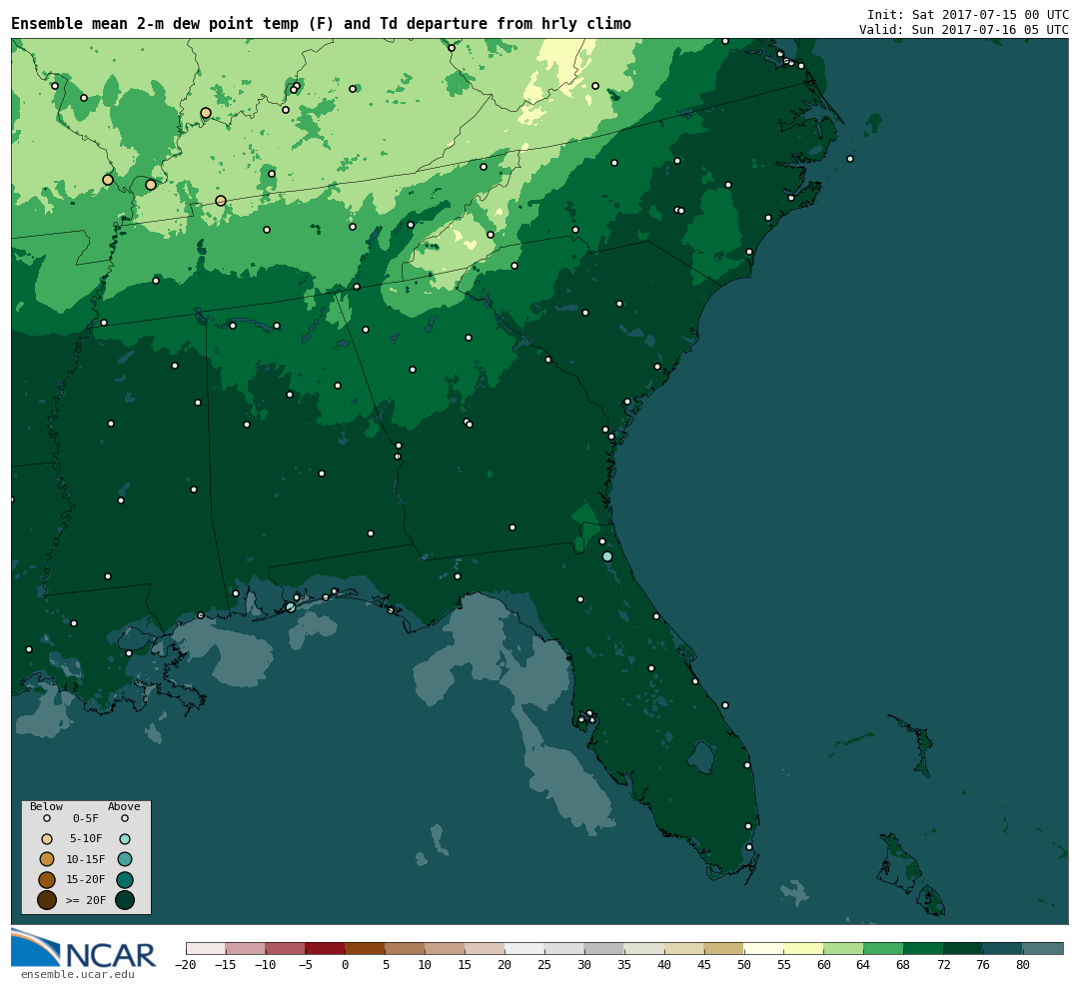
Task: Click the Below heading in the legend
Action: [46, 806]
